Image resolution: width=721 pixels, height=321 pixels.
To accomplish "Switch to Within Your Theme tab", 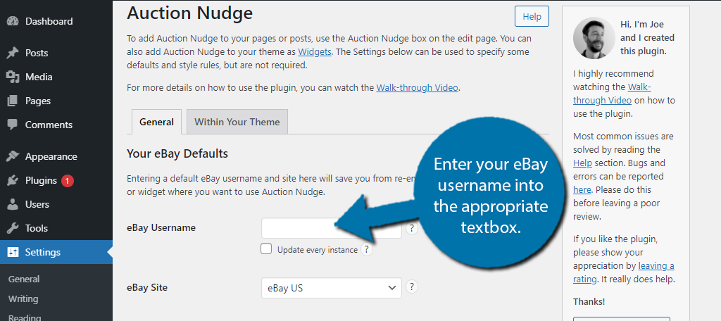I will pyautogui.click(x=237, y=122).
